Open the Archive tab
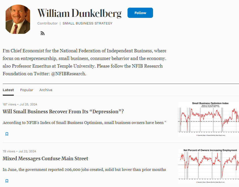This screenshot has width=239, height=187. click(46, 90)
